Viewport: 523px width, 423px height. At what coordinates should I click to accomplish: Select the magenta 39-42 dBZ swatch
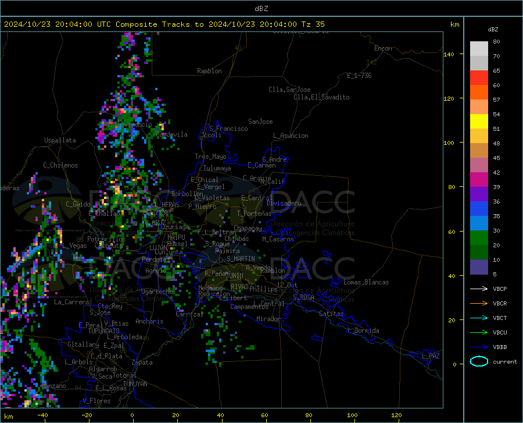point(479,180)
